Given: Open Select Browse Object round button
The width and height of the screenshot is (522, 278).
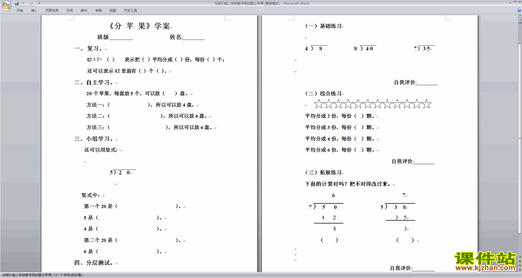Looking at the screenshot, I should tap(520, 266).
